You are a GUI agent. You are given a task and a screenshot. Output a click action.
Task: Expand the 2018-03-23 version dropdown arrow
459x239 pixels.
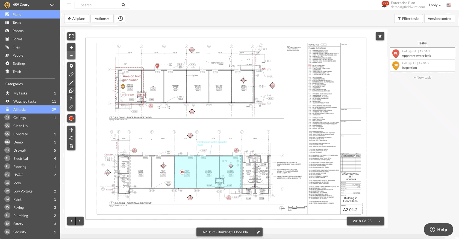pyautogui.click(x=380, y=221)
